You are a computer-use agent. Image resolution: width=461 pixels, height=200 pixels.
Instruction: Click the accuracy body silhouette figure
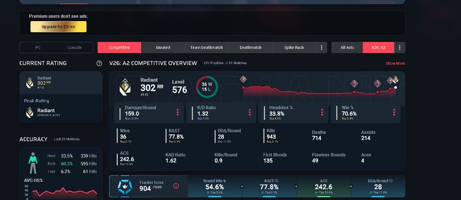34,163
